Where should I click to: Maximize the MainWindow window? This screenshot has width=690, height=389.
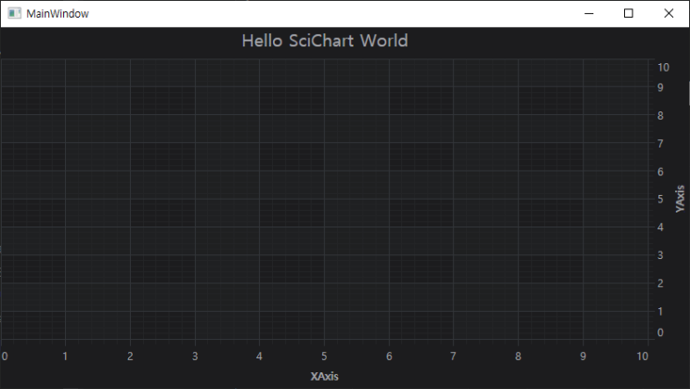(x=629, y=14)
